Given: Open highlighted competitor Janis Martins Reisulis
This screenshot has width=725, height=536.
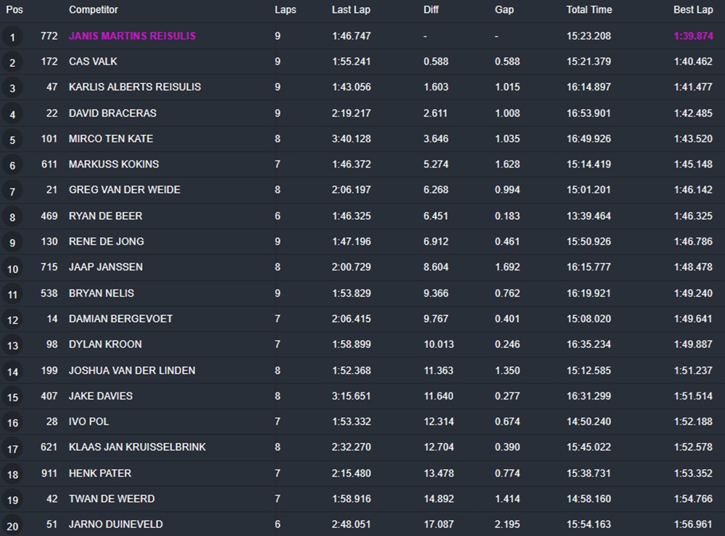Looking at the screenshot, I should [x=132, y=36].
